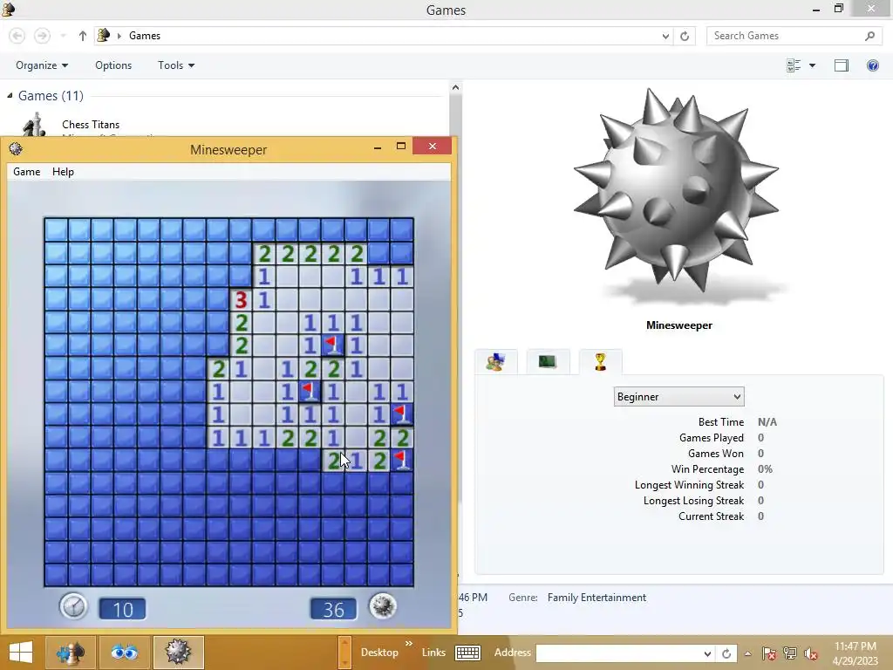
Task: Toggle the preview pane button
Action: click(x=842, y=65)
